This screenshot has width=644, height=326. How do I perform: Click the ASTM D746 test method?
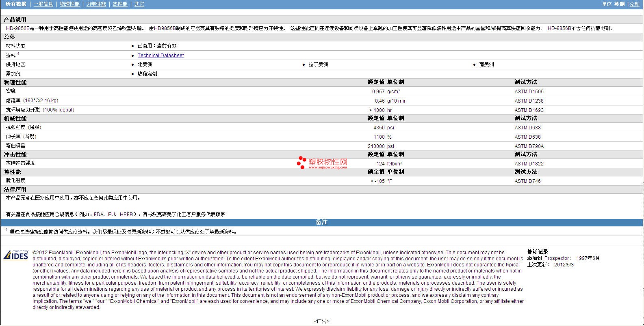coord(528,181)
